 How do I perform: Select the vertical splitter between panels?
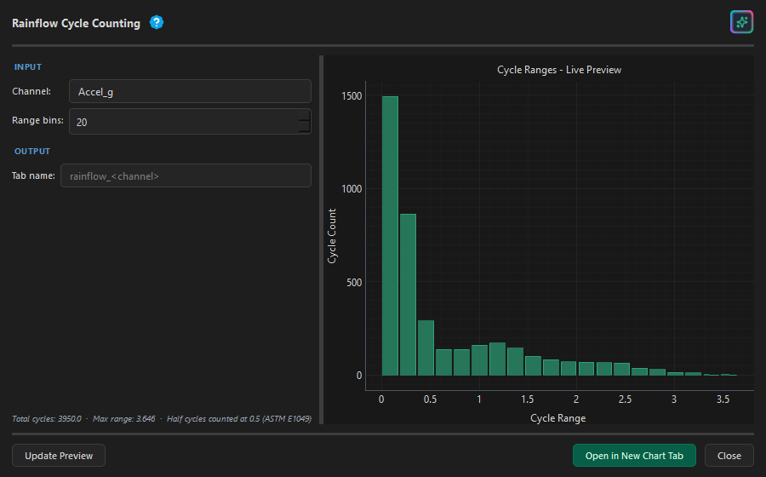[322, 239]
